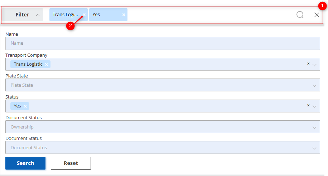Click the Trans Logistic tag text
328x176 pixels.
[28, 64]
